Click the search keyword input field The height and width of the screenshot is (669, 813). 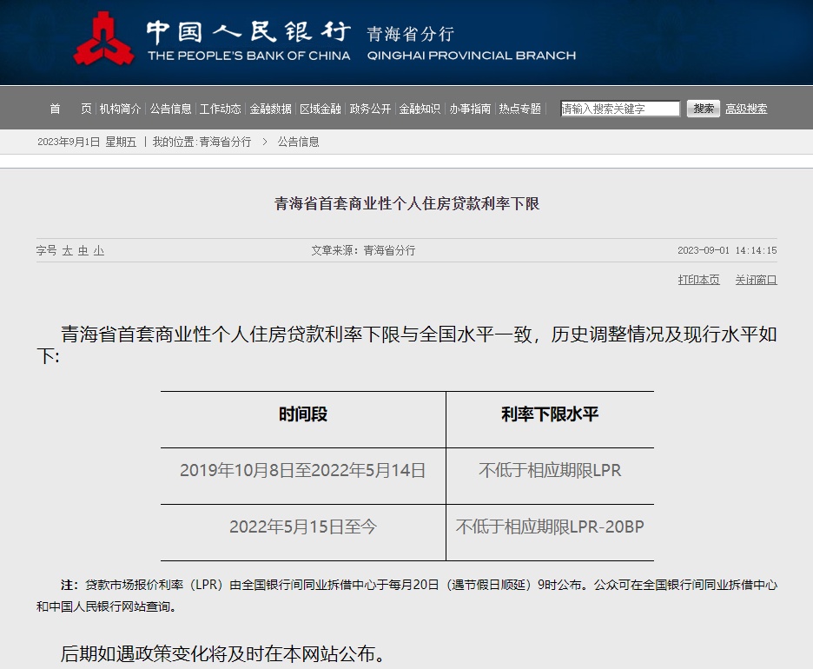coord(620,109)
